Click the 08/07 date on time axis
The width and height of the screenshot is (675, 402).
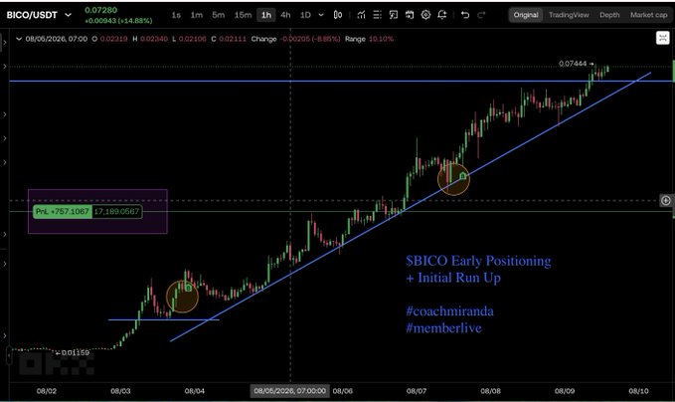[417, 391]
